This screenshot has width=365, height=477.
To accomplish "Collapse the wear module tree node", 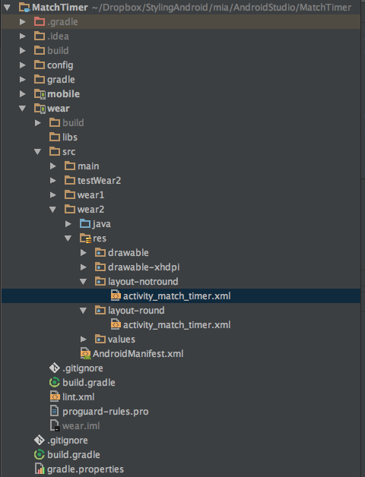I will 22,109.
